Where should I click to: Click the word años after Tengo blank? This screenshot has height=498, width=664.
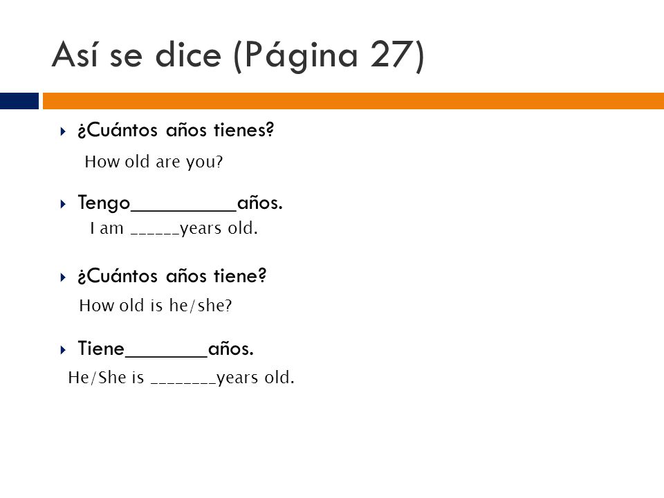259,203
